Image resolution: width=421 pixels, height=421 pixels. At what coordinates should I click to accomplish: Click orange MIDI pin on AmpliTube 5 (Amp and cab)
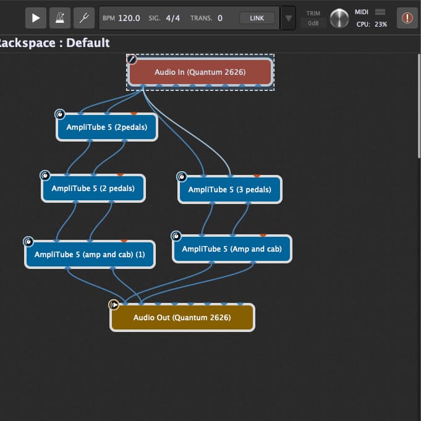click(x=263, y=235)
